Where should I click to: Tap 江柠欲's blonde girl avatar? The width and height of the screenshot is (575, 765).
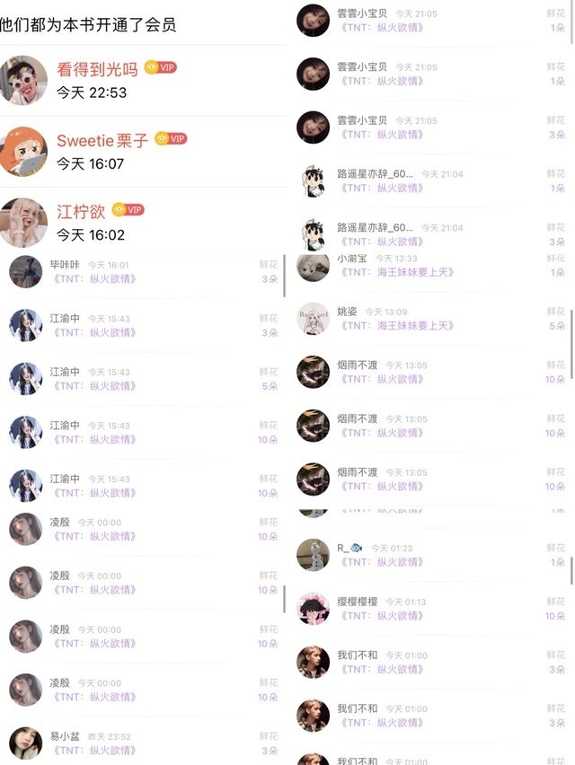[23, 223]
